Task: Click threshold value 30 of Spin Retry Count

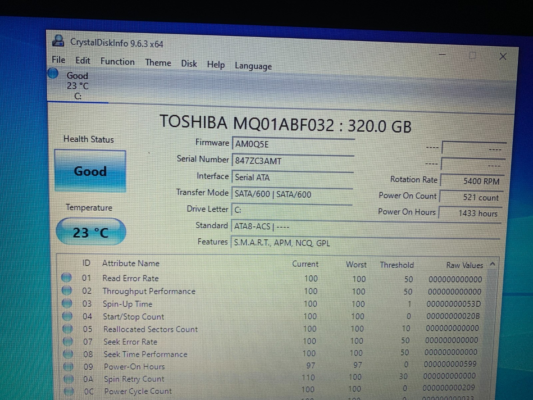Action: [x=403, y=376]
